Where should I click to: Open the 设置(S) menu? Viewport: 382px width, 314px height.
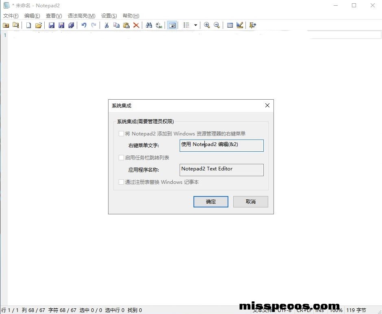pos(109,16)
